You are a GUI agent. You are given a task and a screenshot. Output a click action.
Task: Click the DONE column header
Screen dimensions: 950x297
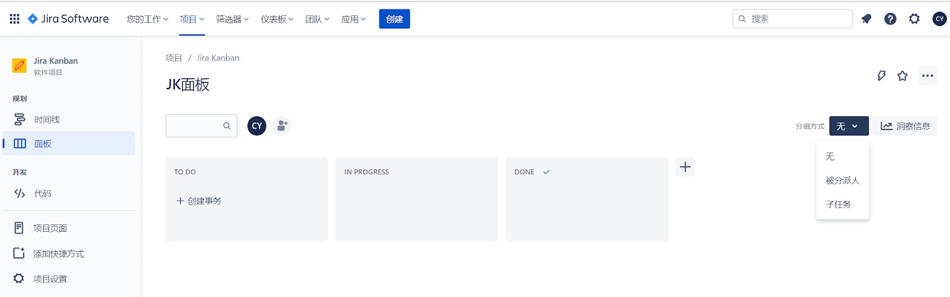(x=524, y=172)
